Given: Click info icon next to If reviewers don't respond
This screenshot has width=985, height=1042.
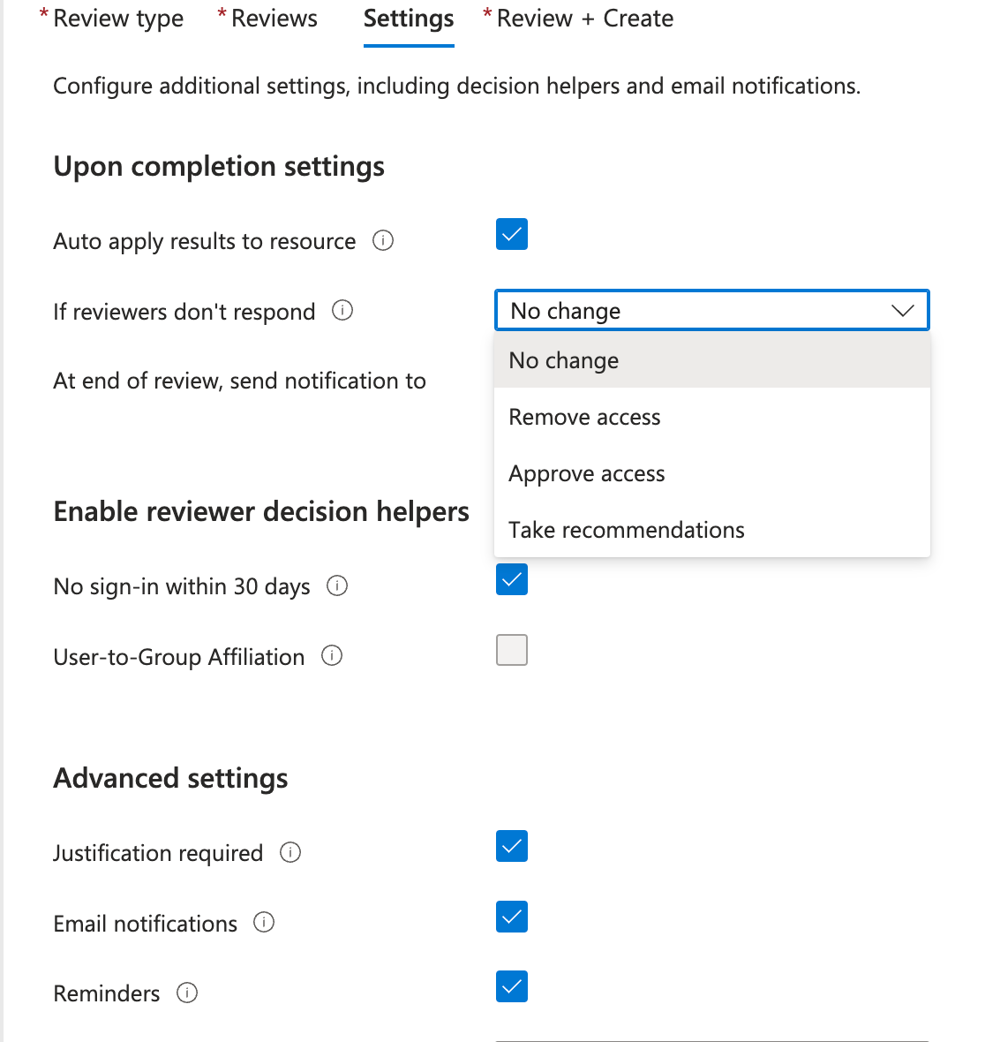Looking at the screenshot, I should (x=342, y=311).
